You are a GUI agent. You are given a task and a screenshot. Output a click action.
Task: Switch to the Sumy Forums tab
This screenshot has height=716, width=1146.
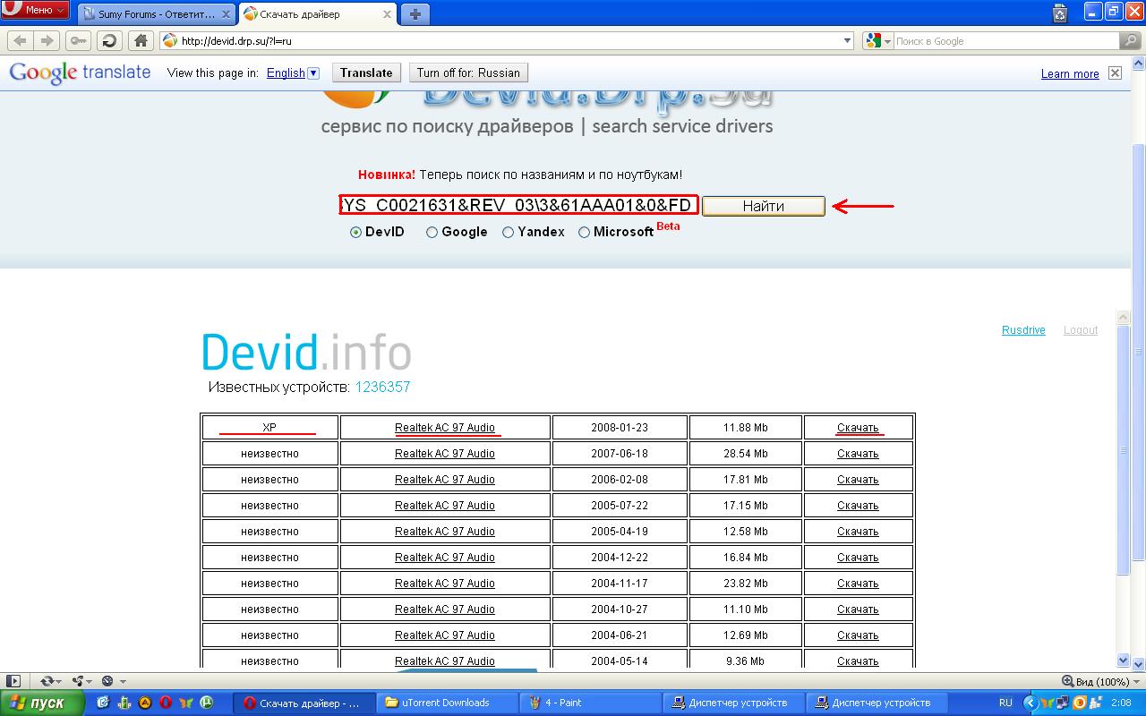[x=157, y=14]
